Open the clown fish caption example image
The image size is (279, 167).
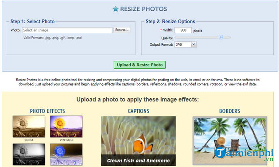tap(139, 141)
